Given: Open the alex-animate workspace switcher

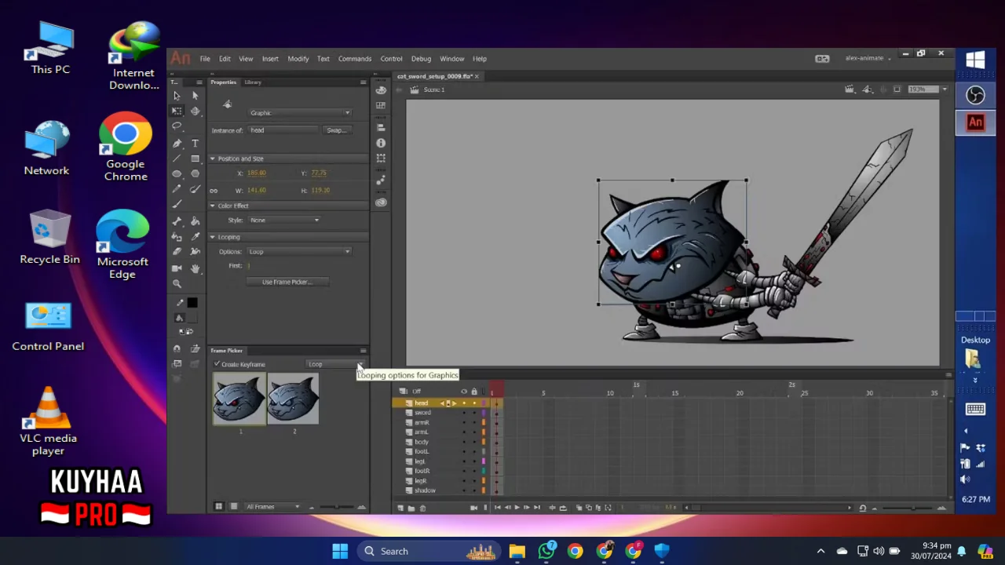Looking at the screenshot, I should tap(868, 58).
